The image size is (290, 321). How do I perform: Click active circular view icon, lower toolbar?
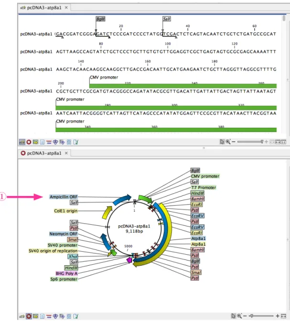[x=29, y=316]
